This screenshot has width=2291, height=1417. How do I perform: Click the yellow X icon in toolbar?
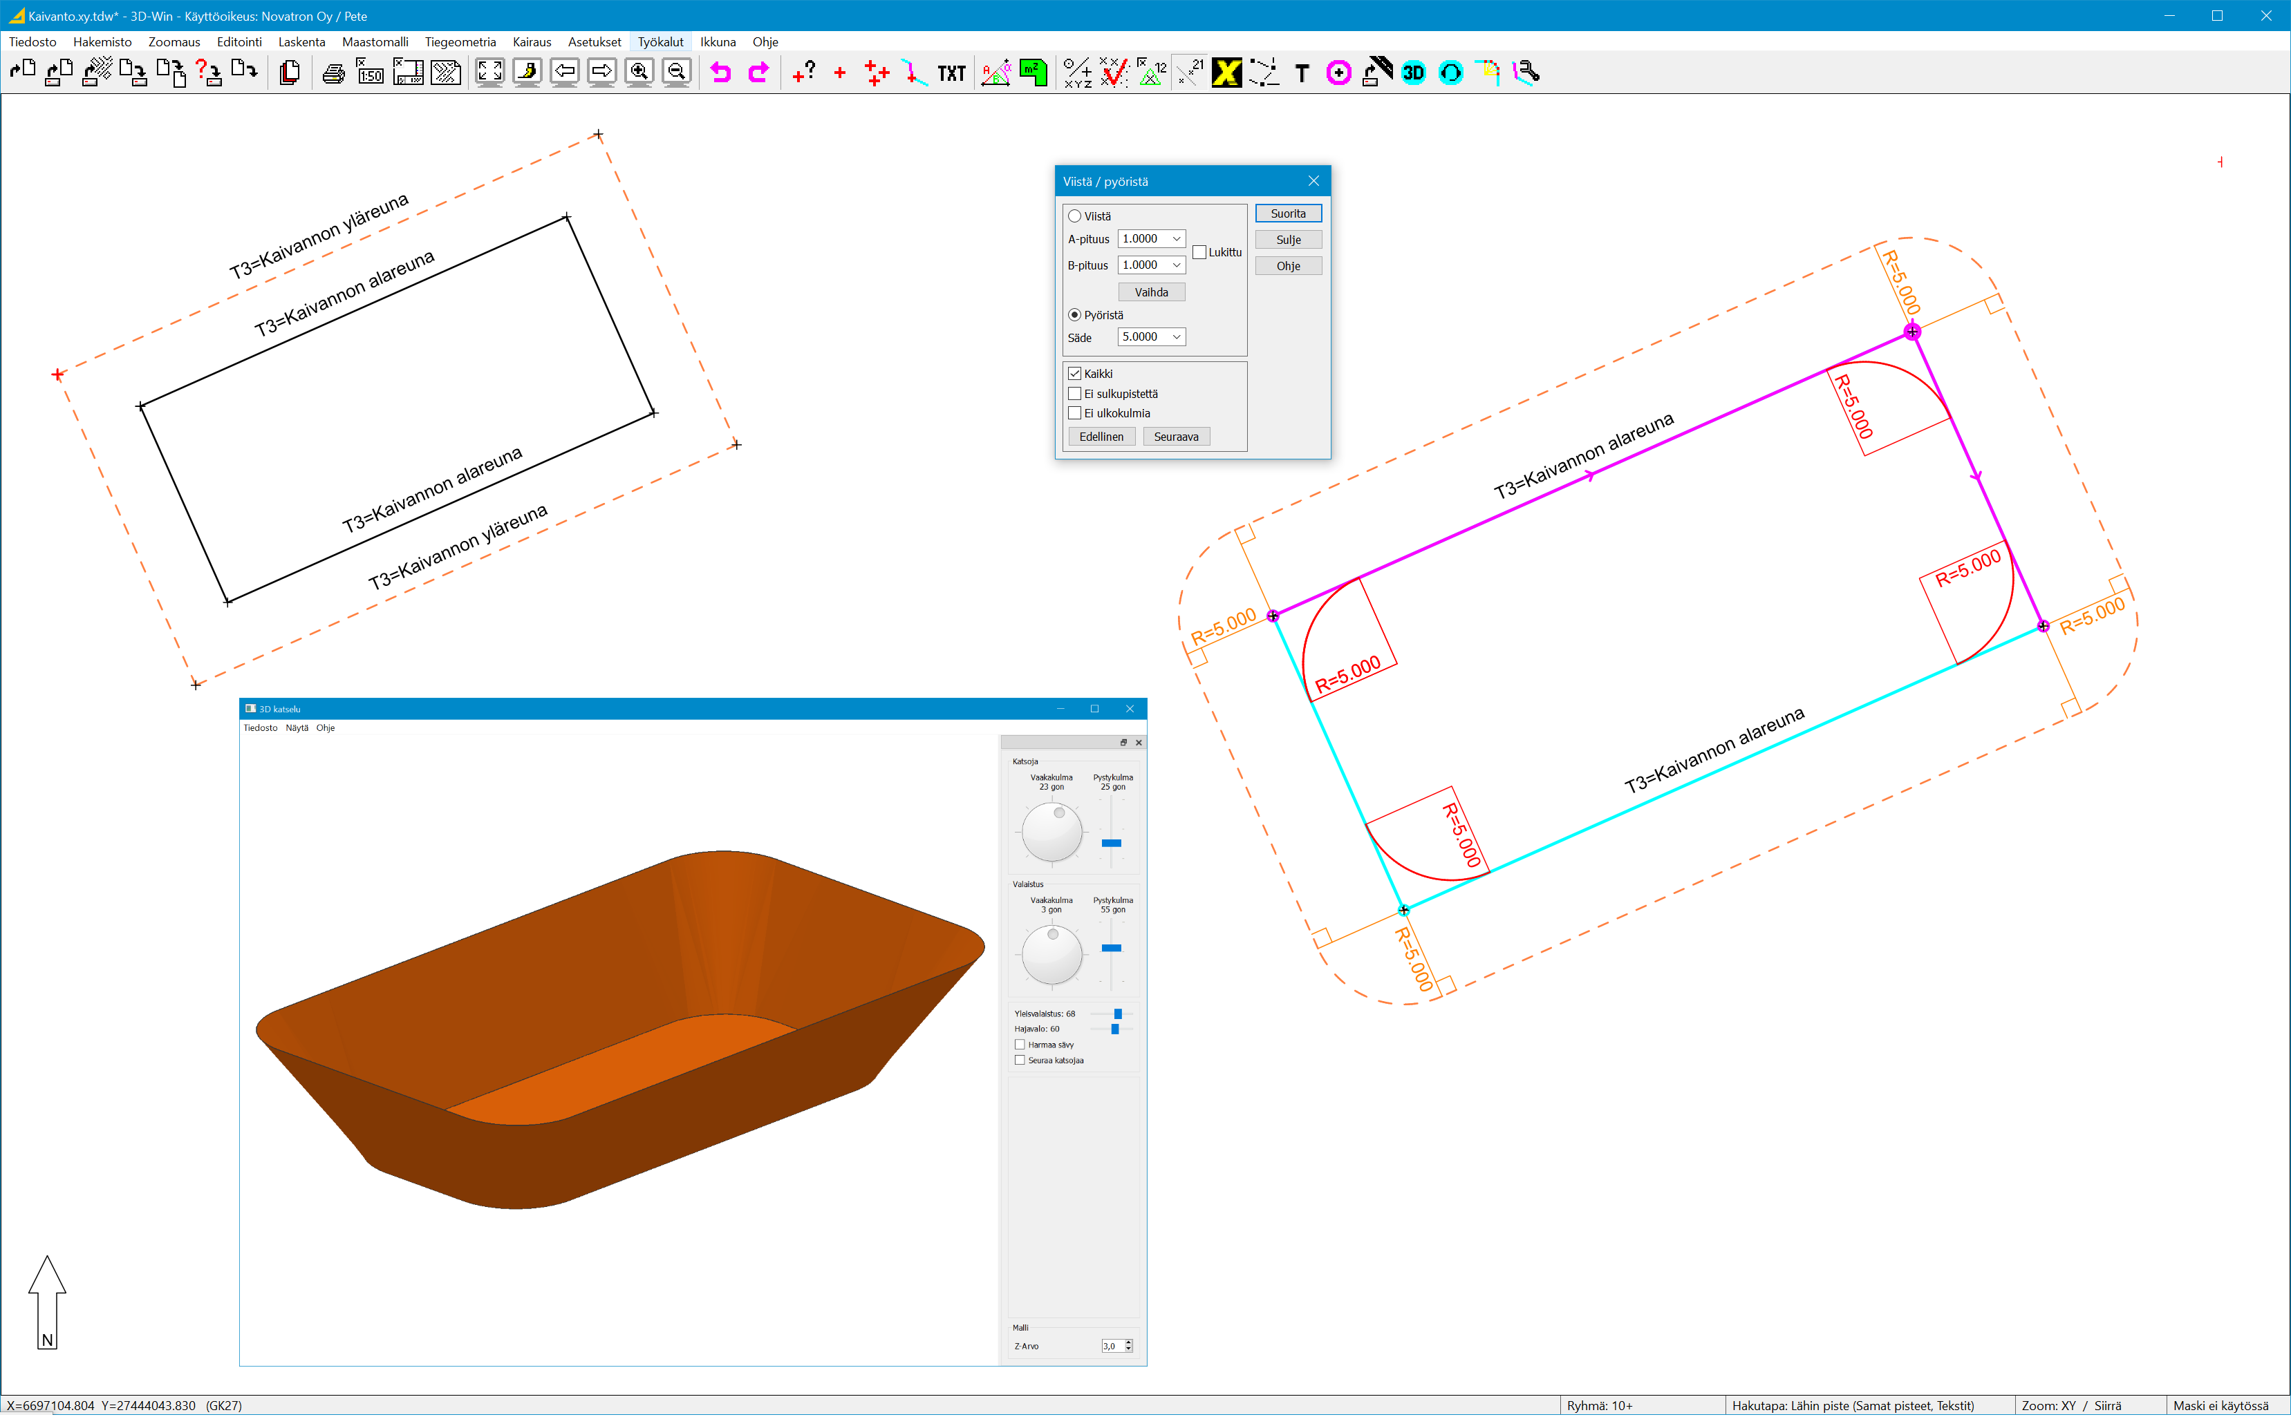1226,73
